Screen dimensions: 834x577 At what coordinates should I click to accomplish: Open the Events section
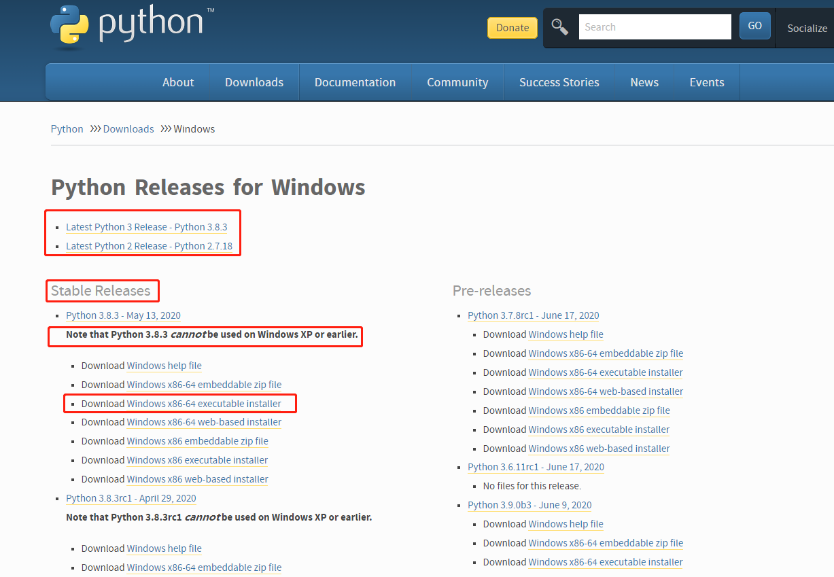click(x=706, y=82)
